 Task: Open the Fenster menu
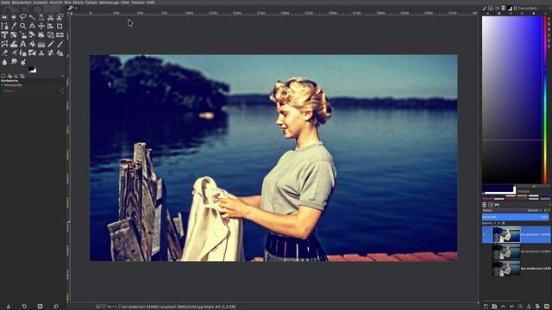click(x=138, y=2)
